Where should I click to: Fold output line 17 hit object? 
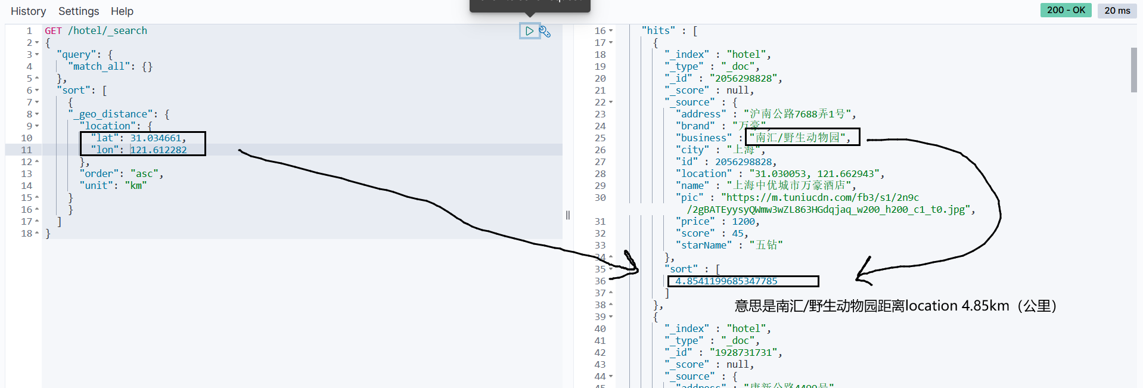click(x=611, y=42)
